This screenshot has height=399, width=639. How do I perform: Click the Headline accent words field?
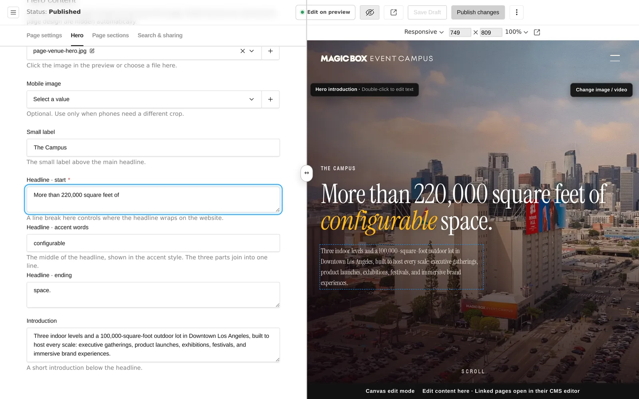tap(153, 243)
